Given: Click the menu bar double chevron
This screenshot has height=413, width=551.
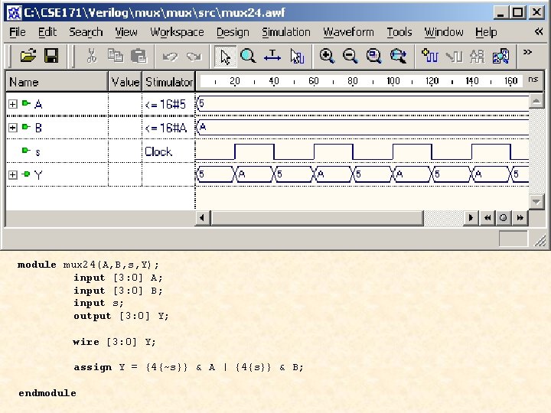Looking at the screenshot, I should (539, 31).
